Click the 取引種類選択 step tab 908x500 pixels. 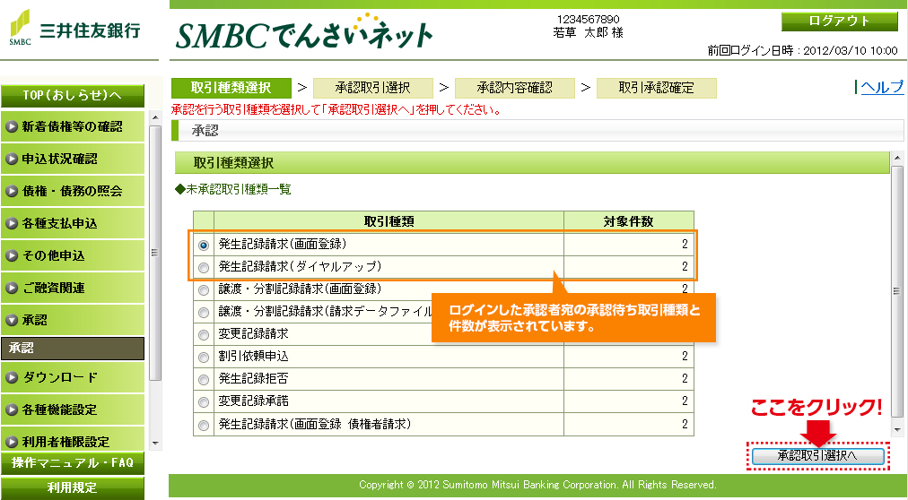click(x=231, y=88)
